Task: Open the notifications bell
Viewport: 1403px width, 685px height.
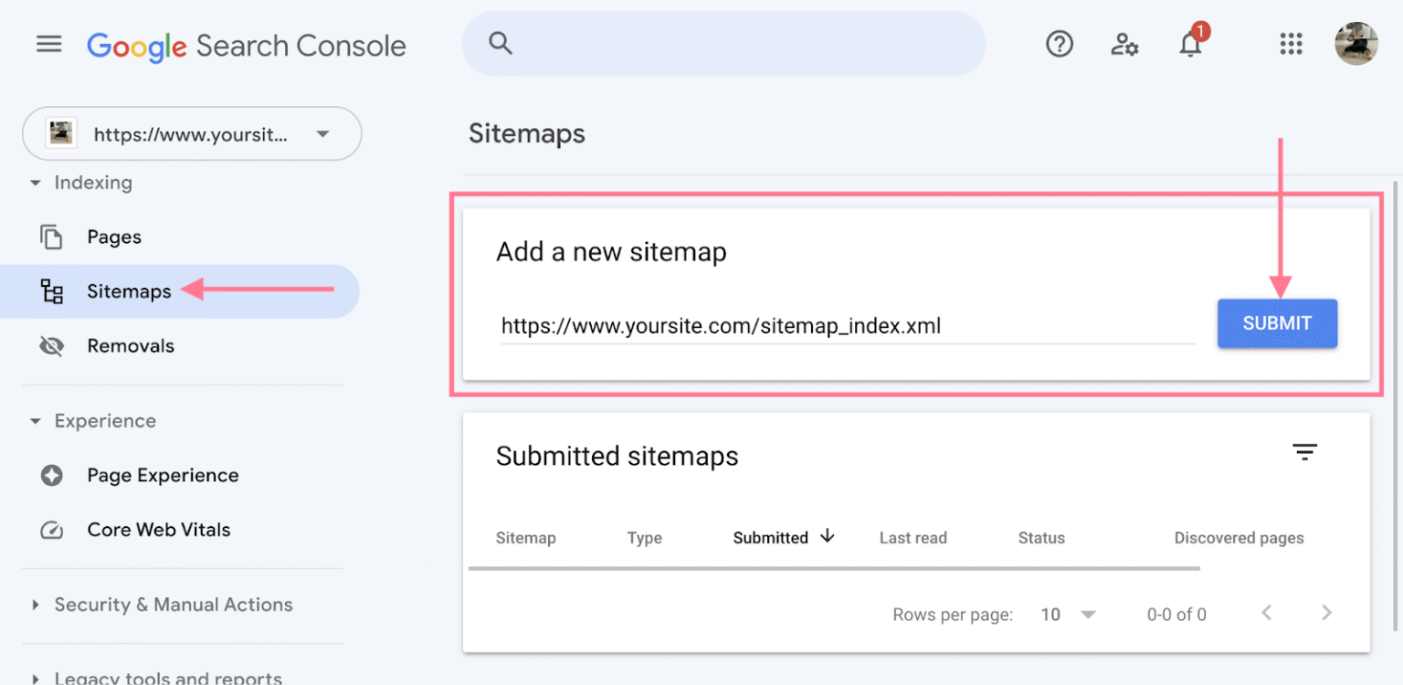Action: (1190, 45)
